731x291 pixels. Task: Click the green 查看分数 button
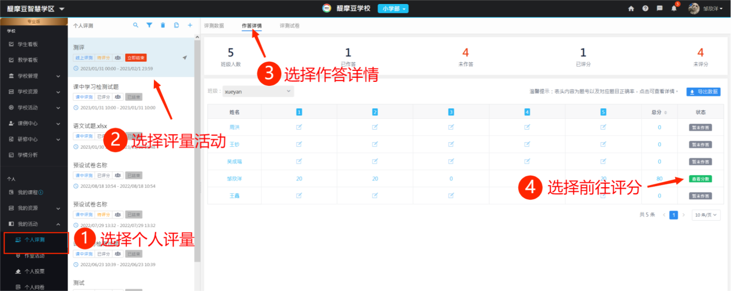pyautogui.click(x=700, y=179)
